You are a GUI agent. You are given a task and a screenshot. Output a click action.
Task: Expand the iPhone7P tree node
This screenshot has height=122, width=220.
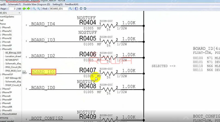[x=1, y=92]
